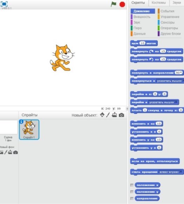The height and width of the screenshot is (204, 184).
Task: Enable the положение y stage monitor checkbox
Action: [x=132, y=192]
